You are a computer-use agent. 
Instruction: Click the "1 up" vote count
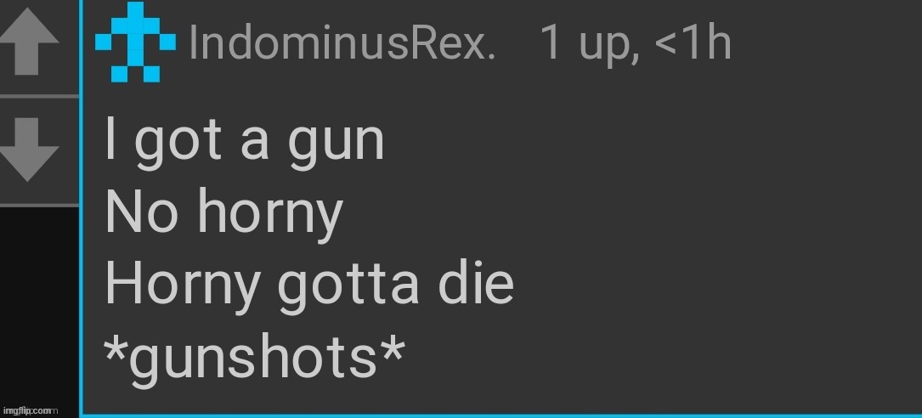click(581, 43)
